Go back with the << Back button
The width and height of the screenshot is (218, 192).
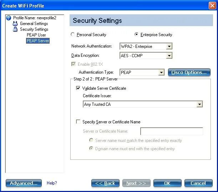point(105,183)
